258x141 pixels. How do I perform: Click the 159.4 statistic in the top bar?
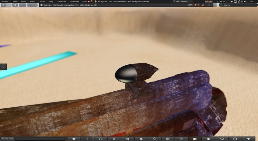pyautogui.click(x=251, y=2)
